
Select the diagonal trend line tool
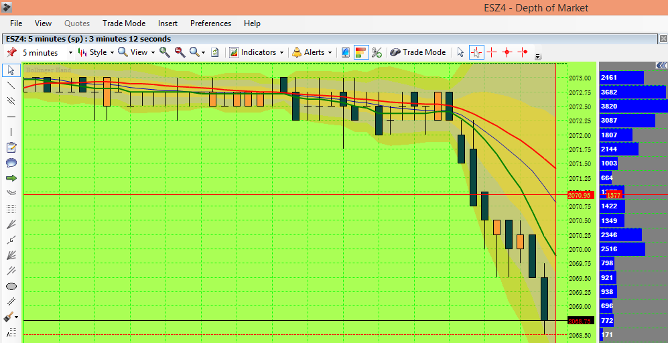pos(11,85)
